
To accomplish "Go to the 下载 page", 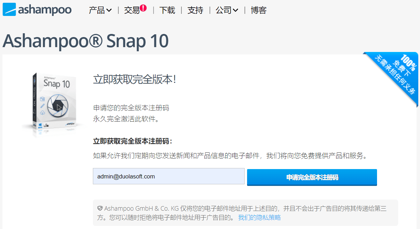I will point(167,10).
